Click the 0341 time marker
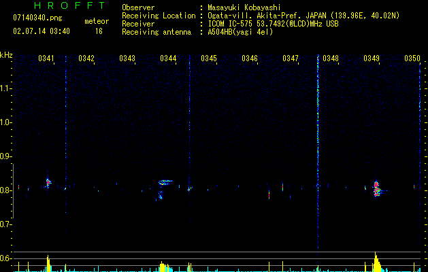Screen dimensions: 428x272 46,58
